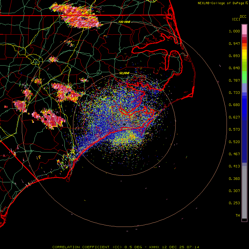
Task: Click the 0.413 color scale label
Action: point(234,166)
